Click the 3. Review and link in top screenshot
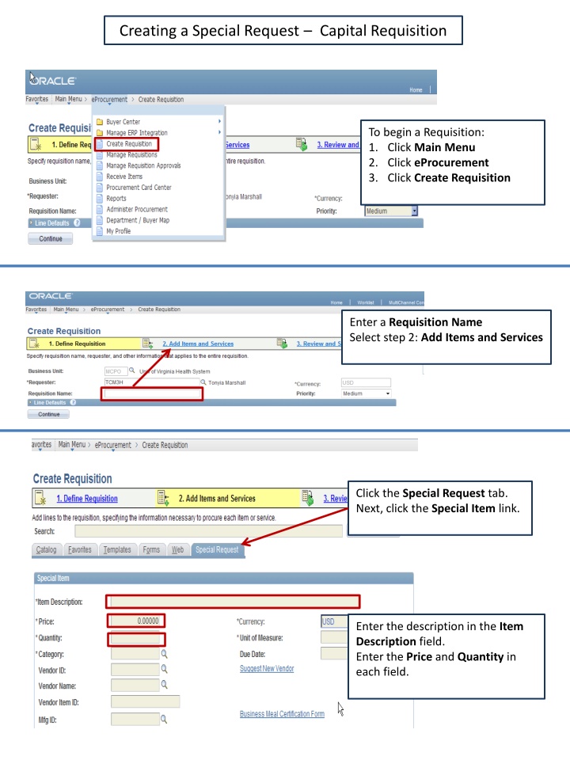Screen dimensions: 570x760 click(338, 144)
